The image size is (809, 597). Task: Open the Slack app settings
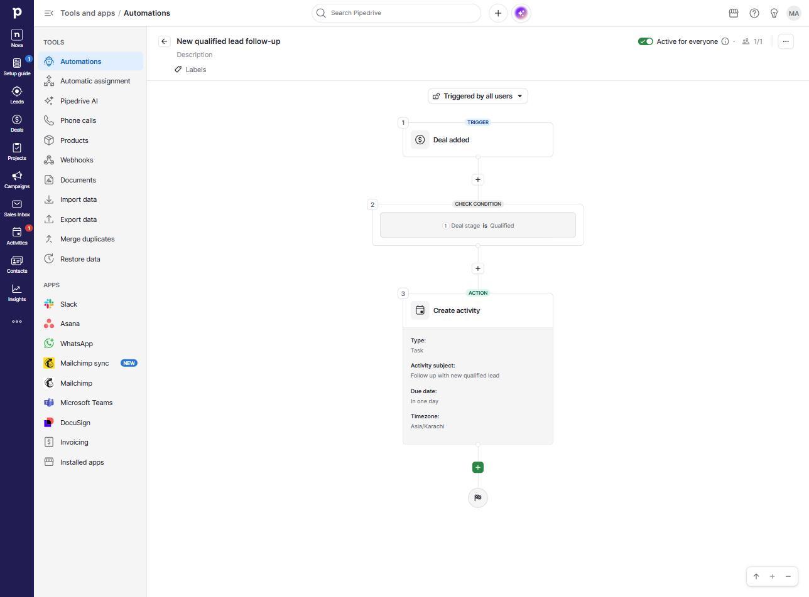pos(90,304)
